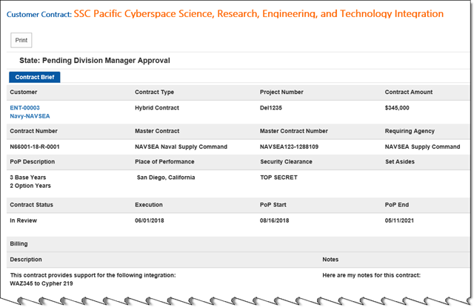Open the ENT-00003 customer link
The height and width of the screenshot is (307, 474).
24,108
